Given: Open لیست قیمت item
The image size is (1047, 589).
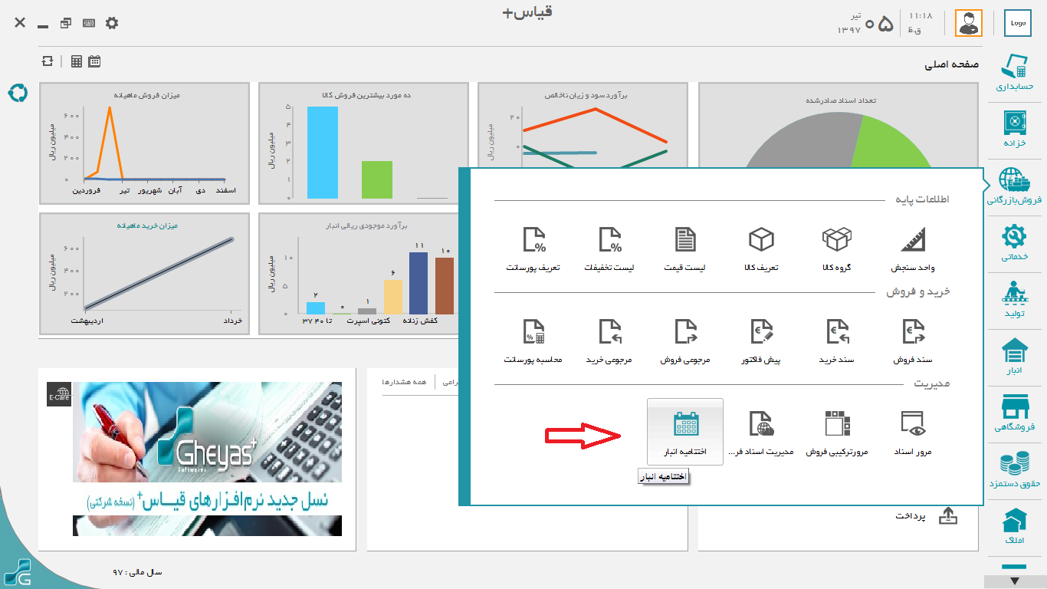Looking at the screenshot, I should tap(685, 249).
